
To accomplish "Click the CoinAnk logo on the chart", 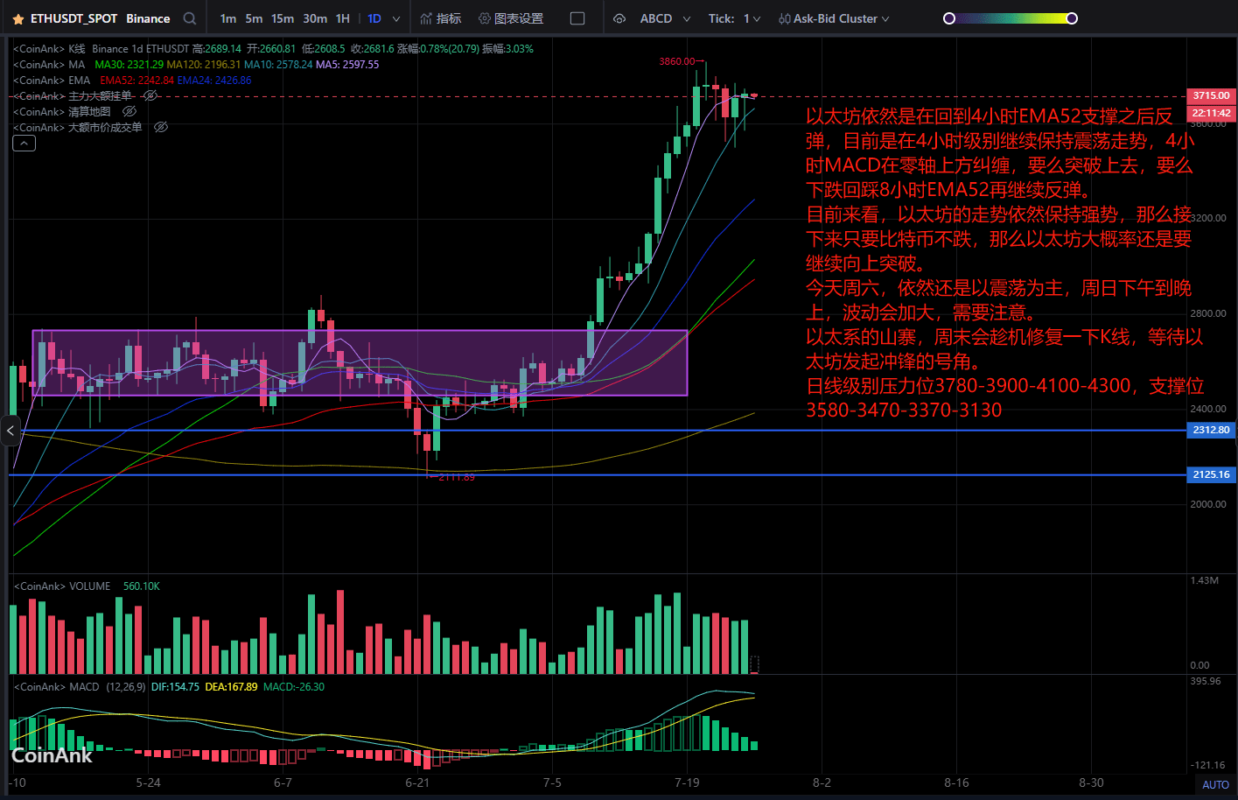I will (52, 755).
